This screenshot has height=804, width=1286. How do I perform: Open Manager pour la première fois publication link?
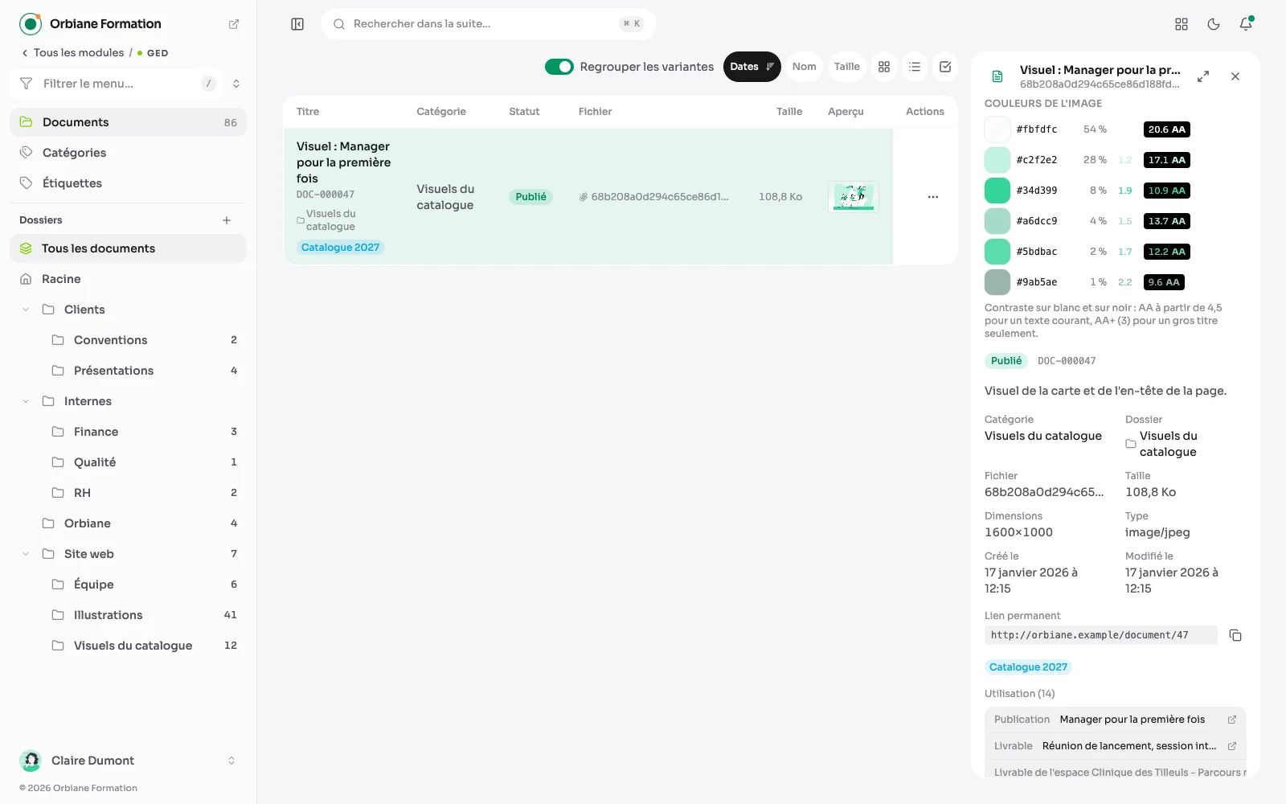(x=1231, y=720)
